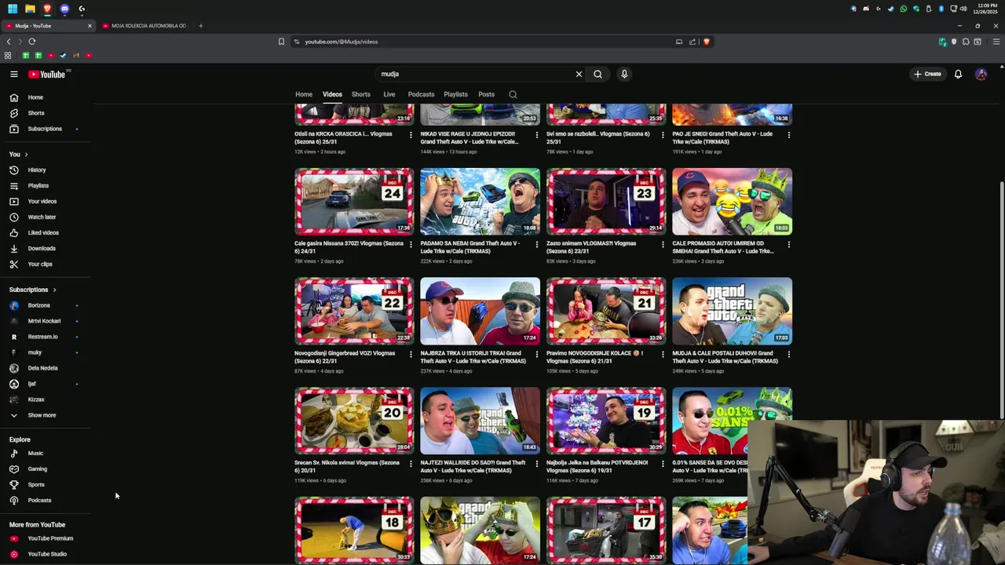The width and height of the screenshot is (1005, 565).
Task: Open Subscriptions in the left sidebar
Action: pyautogui.click(x=45, y=129)
